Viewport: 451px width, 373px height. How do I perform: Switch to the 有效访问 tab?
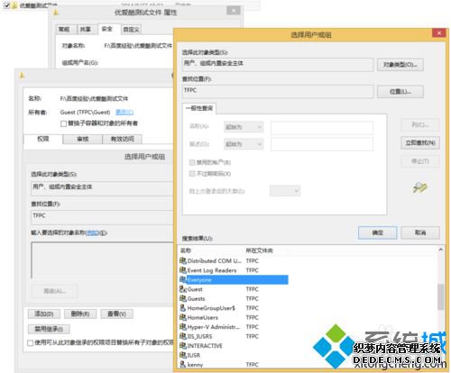click(x=123, y=139)
